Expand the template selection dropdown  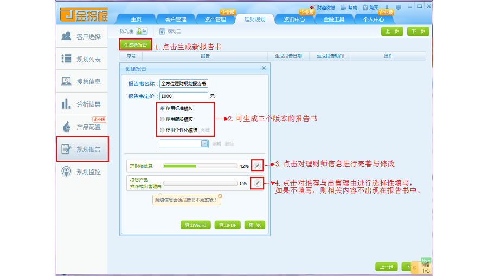(204, 143)
